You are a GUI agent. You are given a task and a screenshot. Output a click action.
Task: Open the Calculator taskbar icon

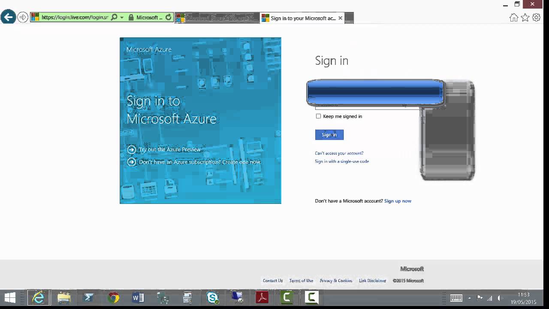click(x=187, y=297)
